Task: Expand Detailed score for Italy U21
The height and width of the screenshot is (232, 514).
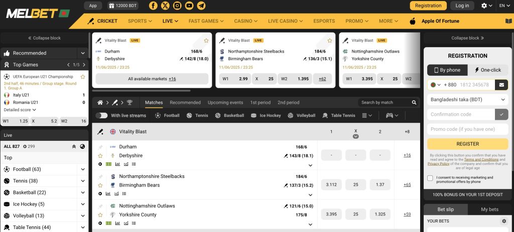Action: pos(20,110)
